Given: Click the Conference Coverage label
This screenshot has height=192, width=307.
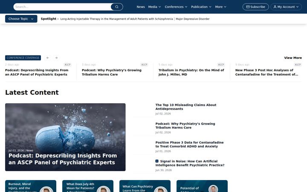Looking at the screenshot, I should (23, 58).
